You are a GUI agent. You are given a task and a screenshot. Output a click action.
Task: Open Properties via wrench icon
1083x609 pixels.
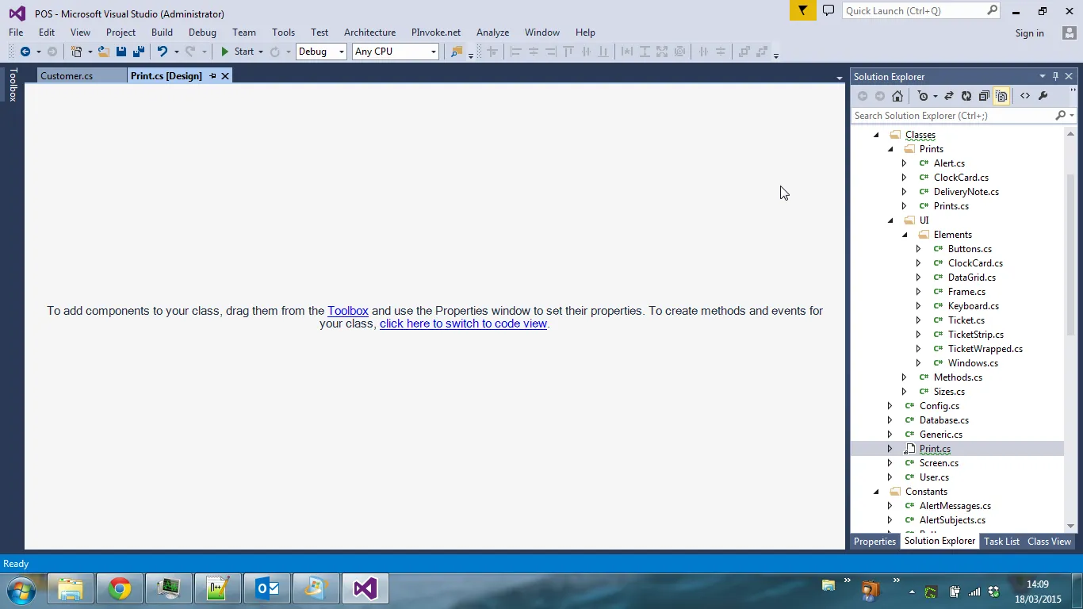(x=1043, y=96)
